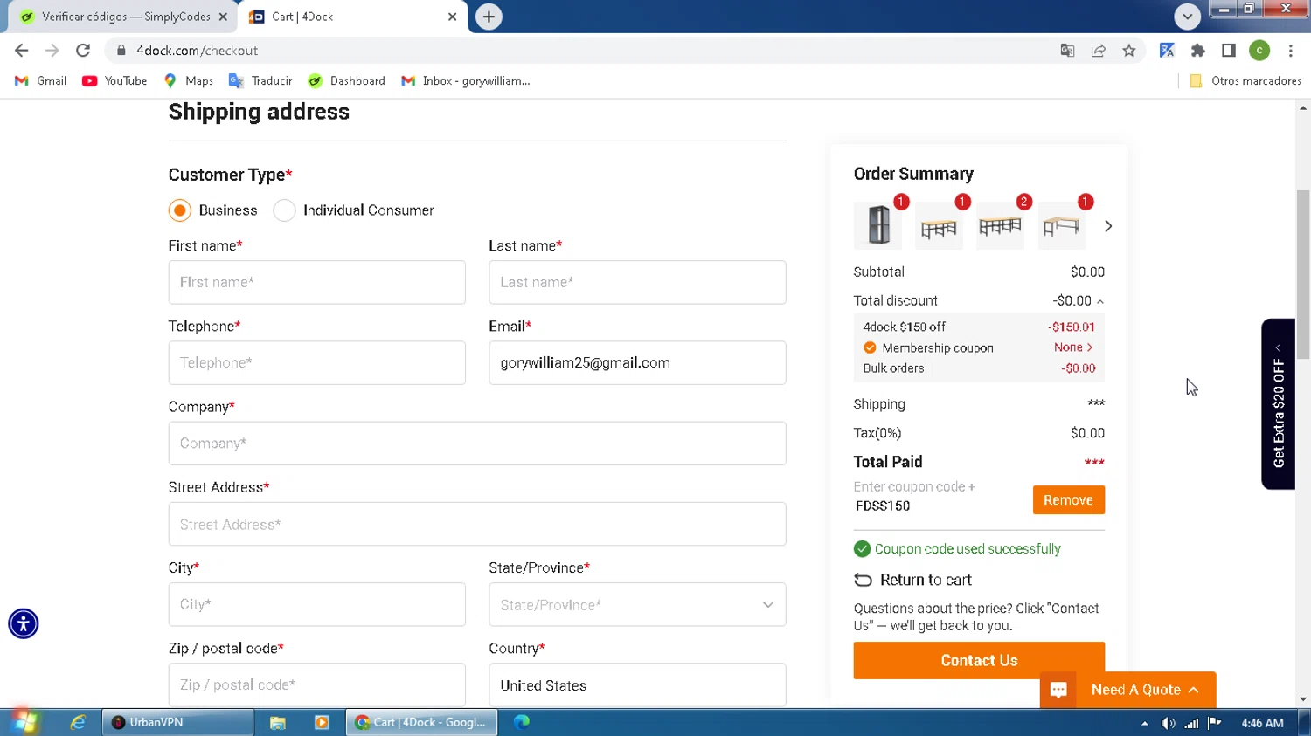Close the Cart | 4Dock browser tab

[x=452, y=17]
